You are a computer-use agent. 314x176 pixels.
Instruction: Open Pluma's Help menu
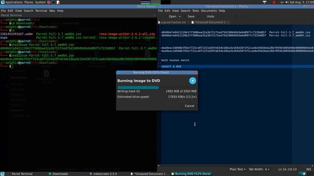click(x=222, y=11)
